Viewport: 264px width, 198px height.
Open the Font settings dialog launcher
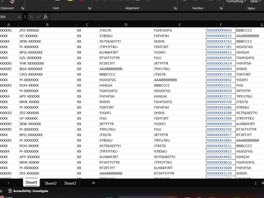pos(89,8)
